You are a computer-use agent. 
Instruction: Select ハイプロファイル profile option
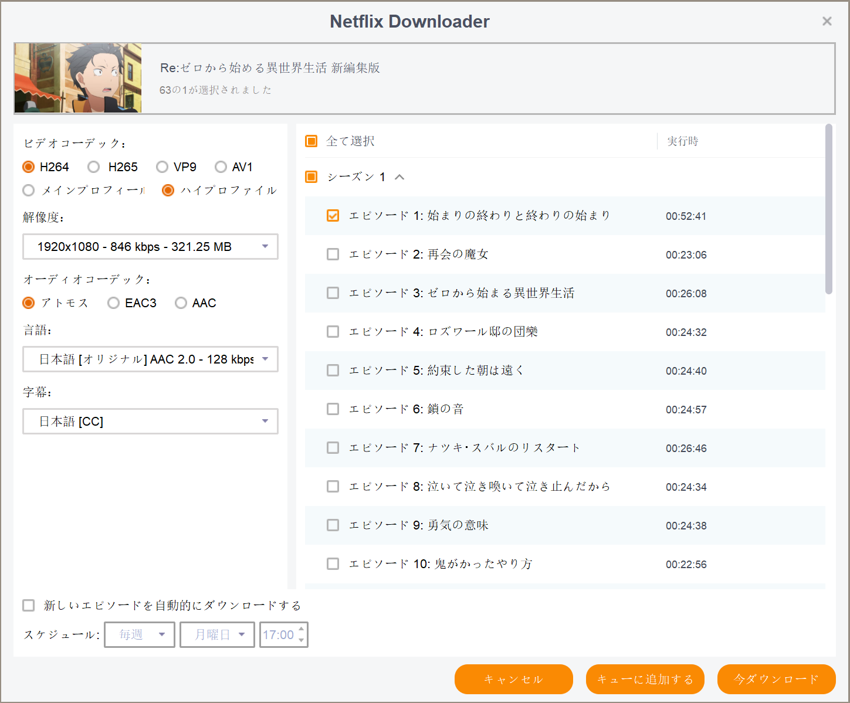pyautogui.click(x=168, y=191)
